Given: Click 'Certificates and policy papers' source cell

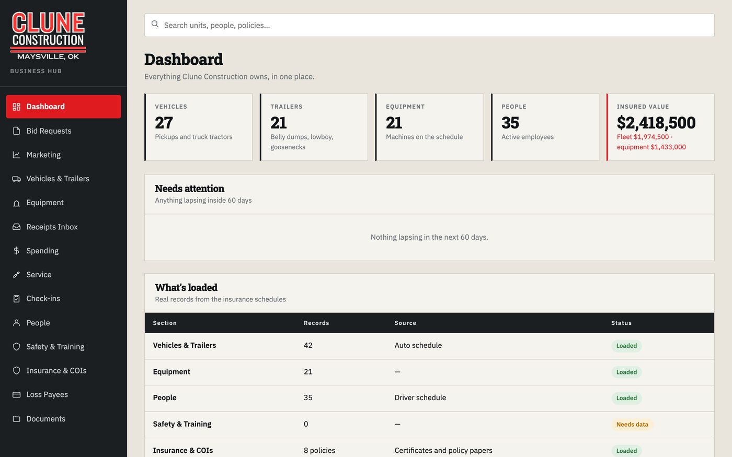Looking at the screenshot, I should click(443, 450).
